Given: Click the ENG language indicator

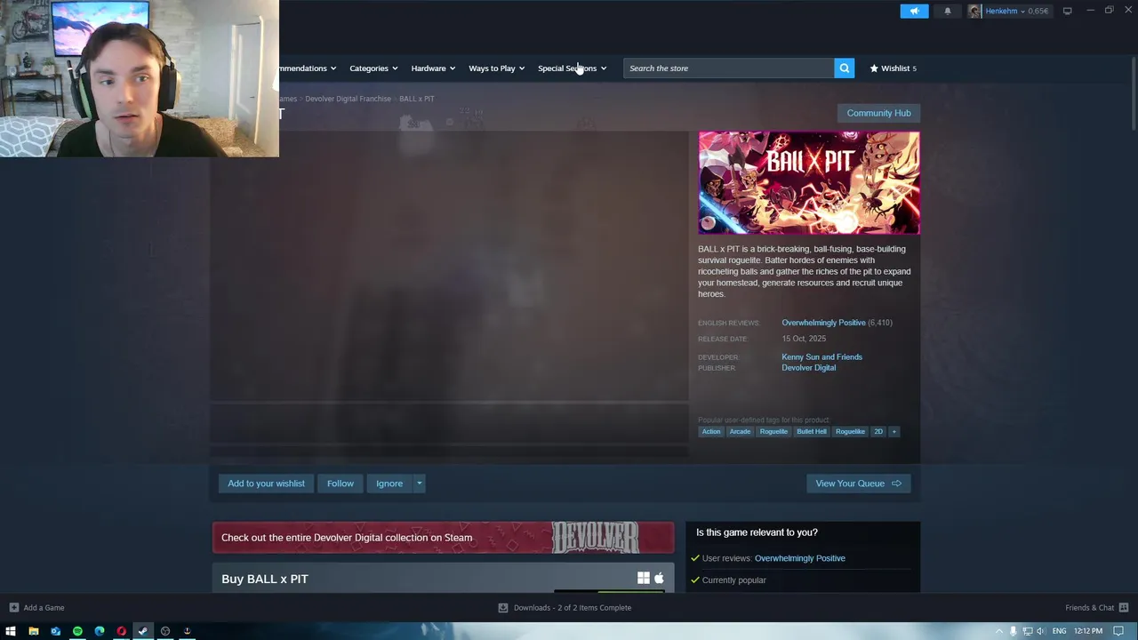Looking at the screenshot, I should (1060, 631).
